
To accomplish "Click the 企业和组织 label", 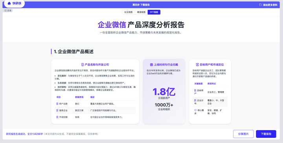I will (x=164, y=109).
